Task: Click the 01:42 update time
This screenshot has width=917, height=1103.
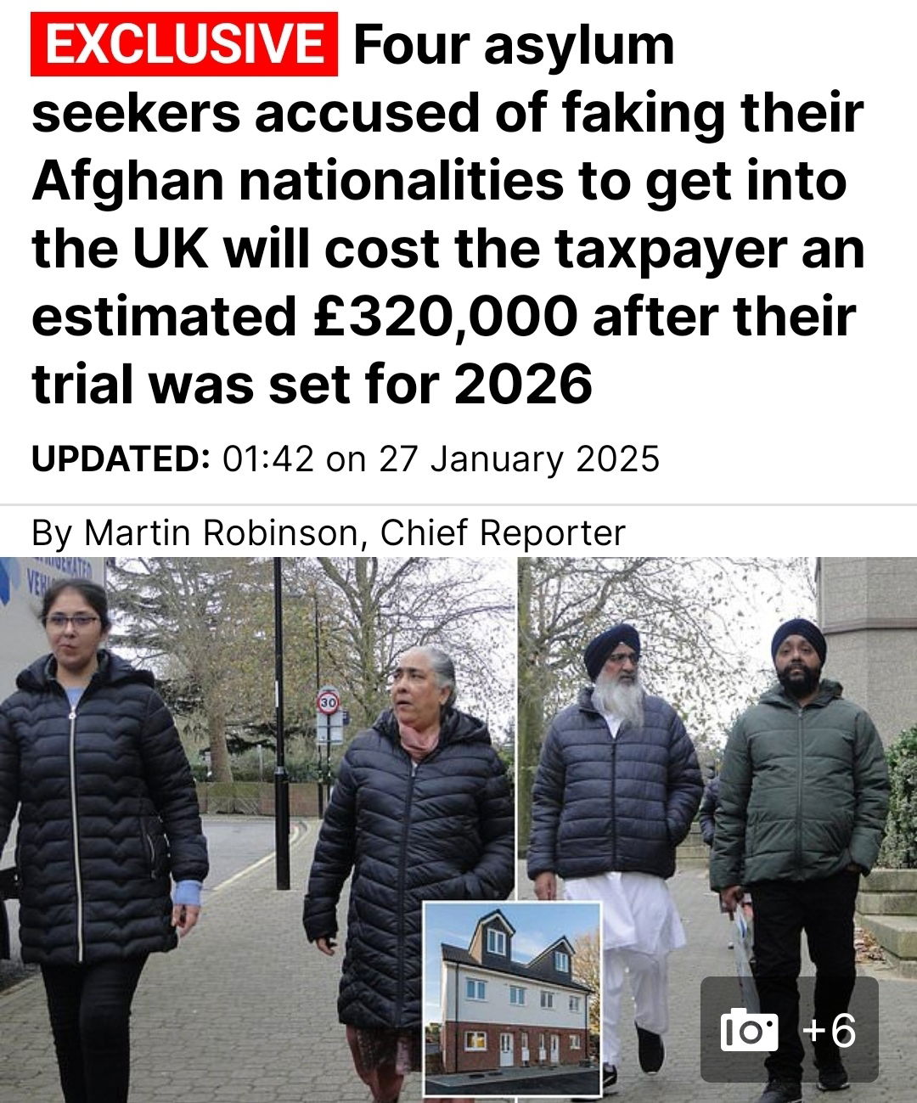Action: pos(268,459)
